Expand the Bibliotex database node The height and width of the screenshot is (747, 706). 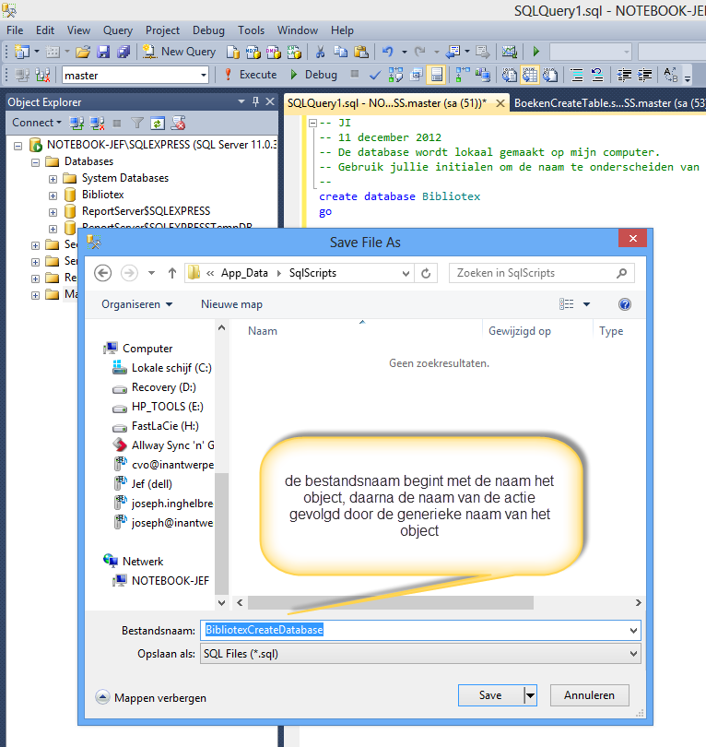tap(53, 196)
